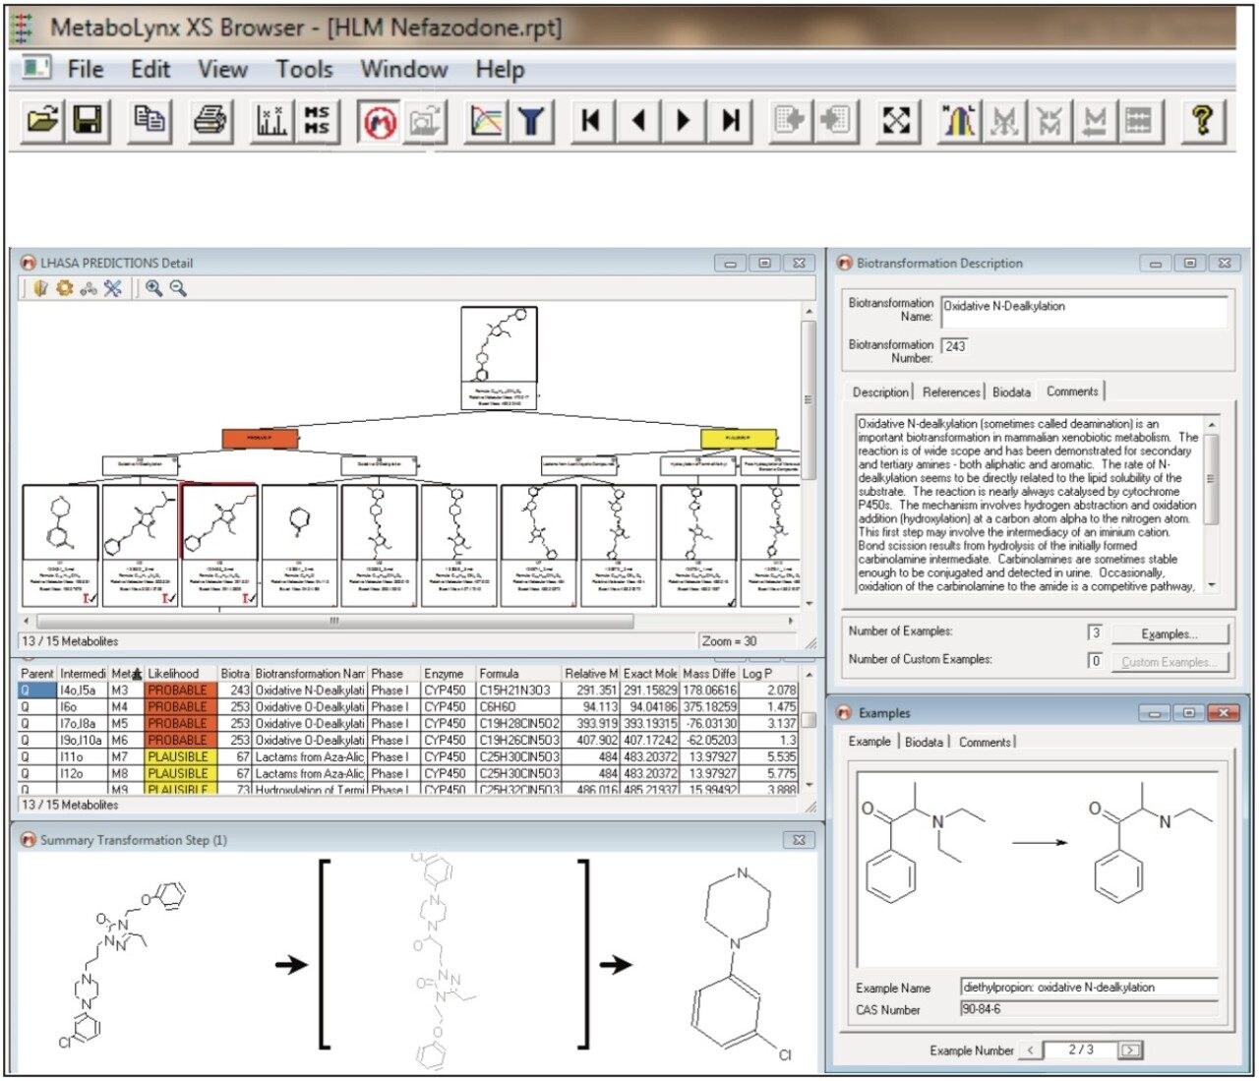Open the Tools menu
The width and height of the screenshot is (1259, 1081).
(304, 69)
